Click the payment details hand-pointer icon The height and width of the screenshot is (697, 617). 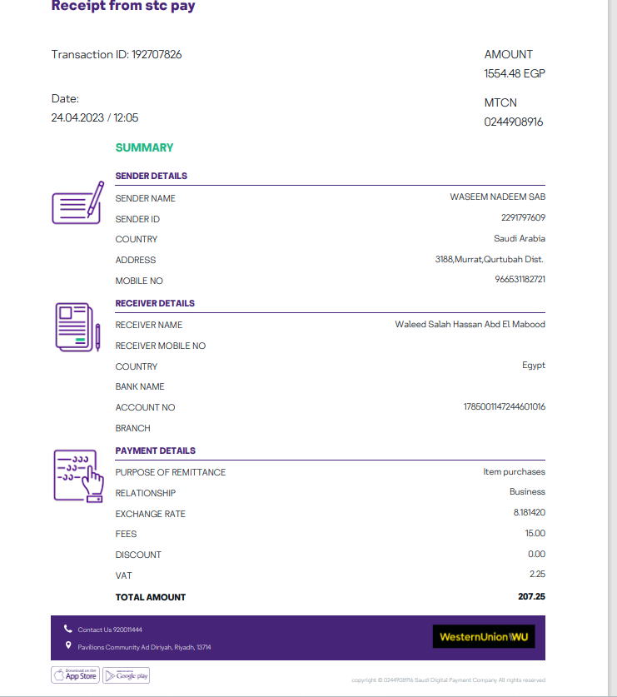pyautogui.click(x=78, y=476)
